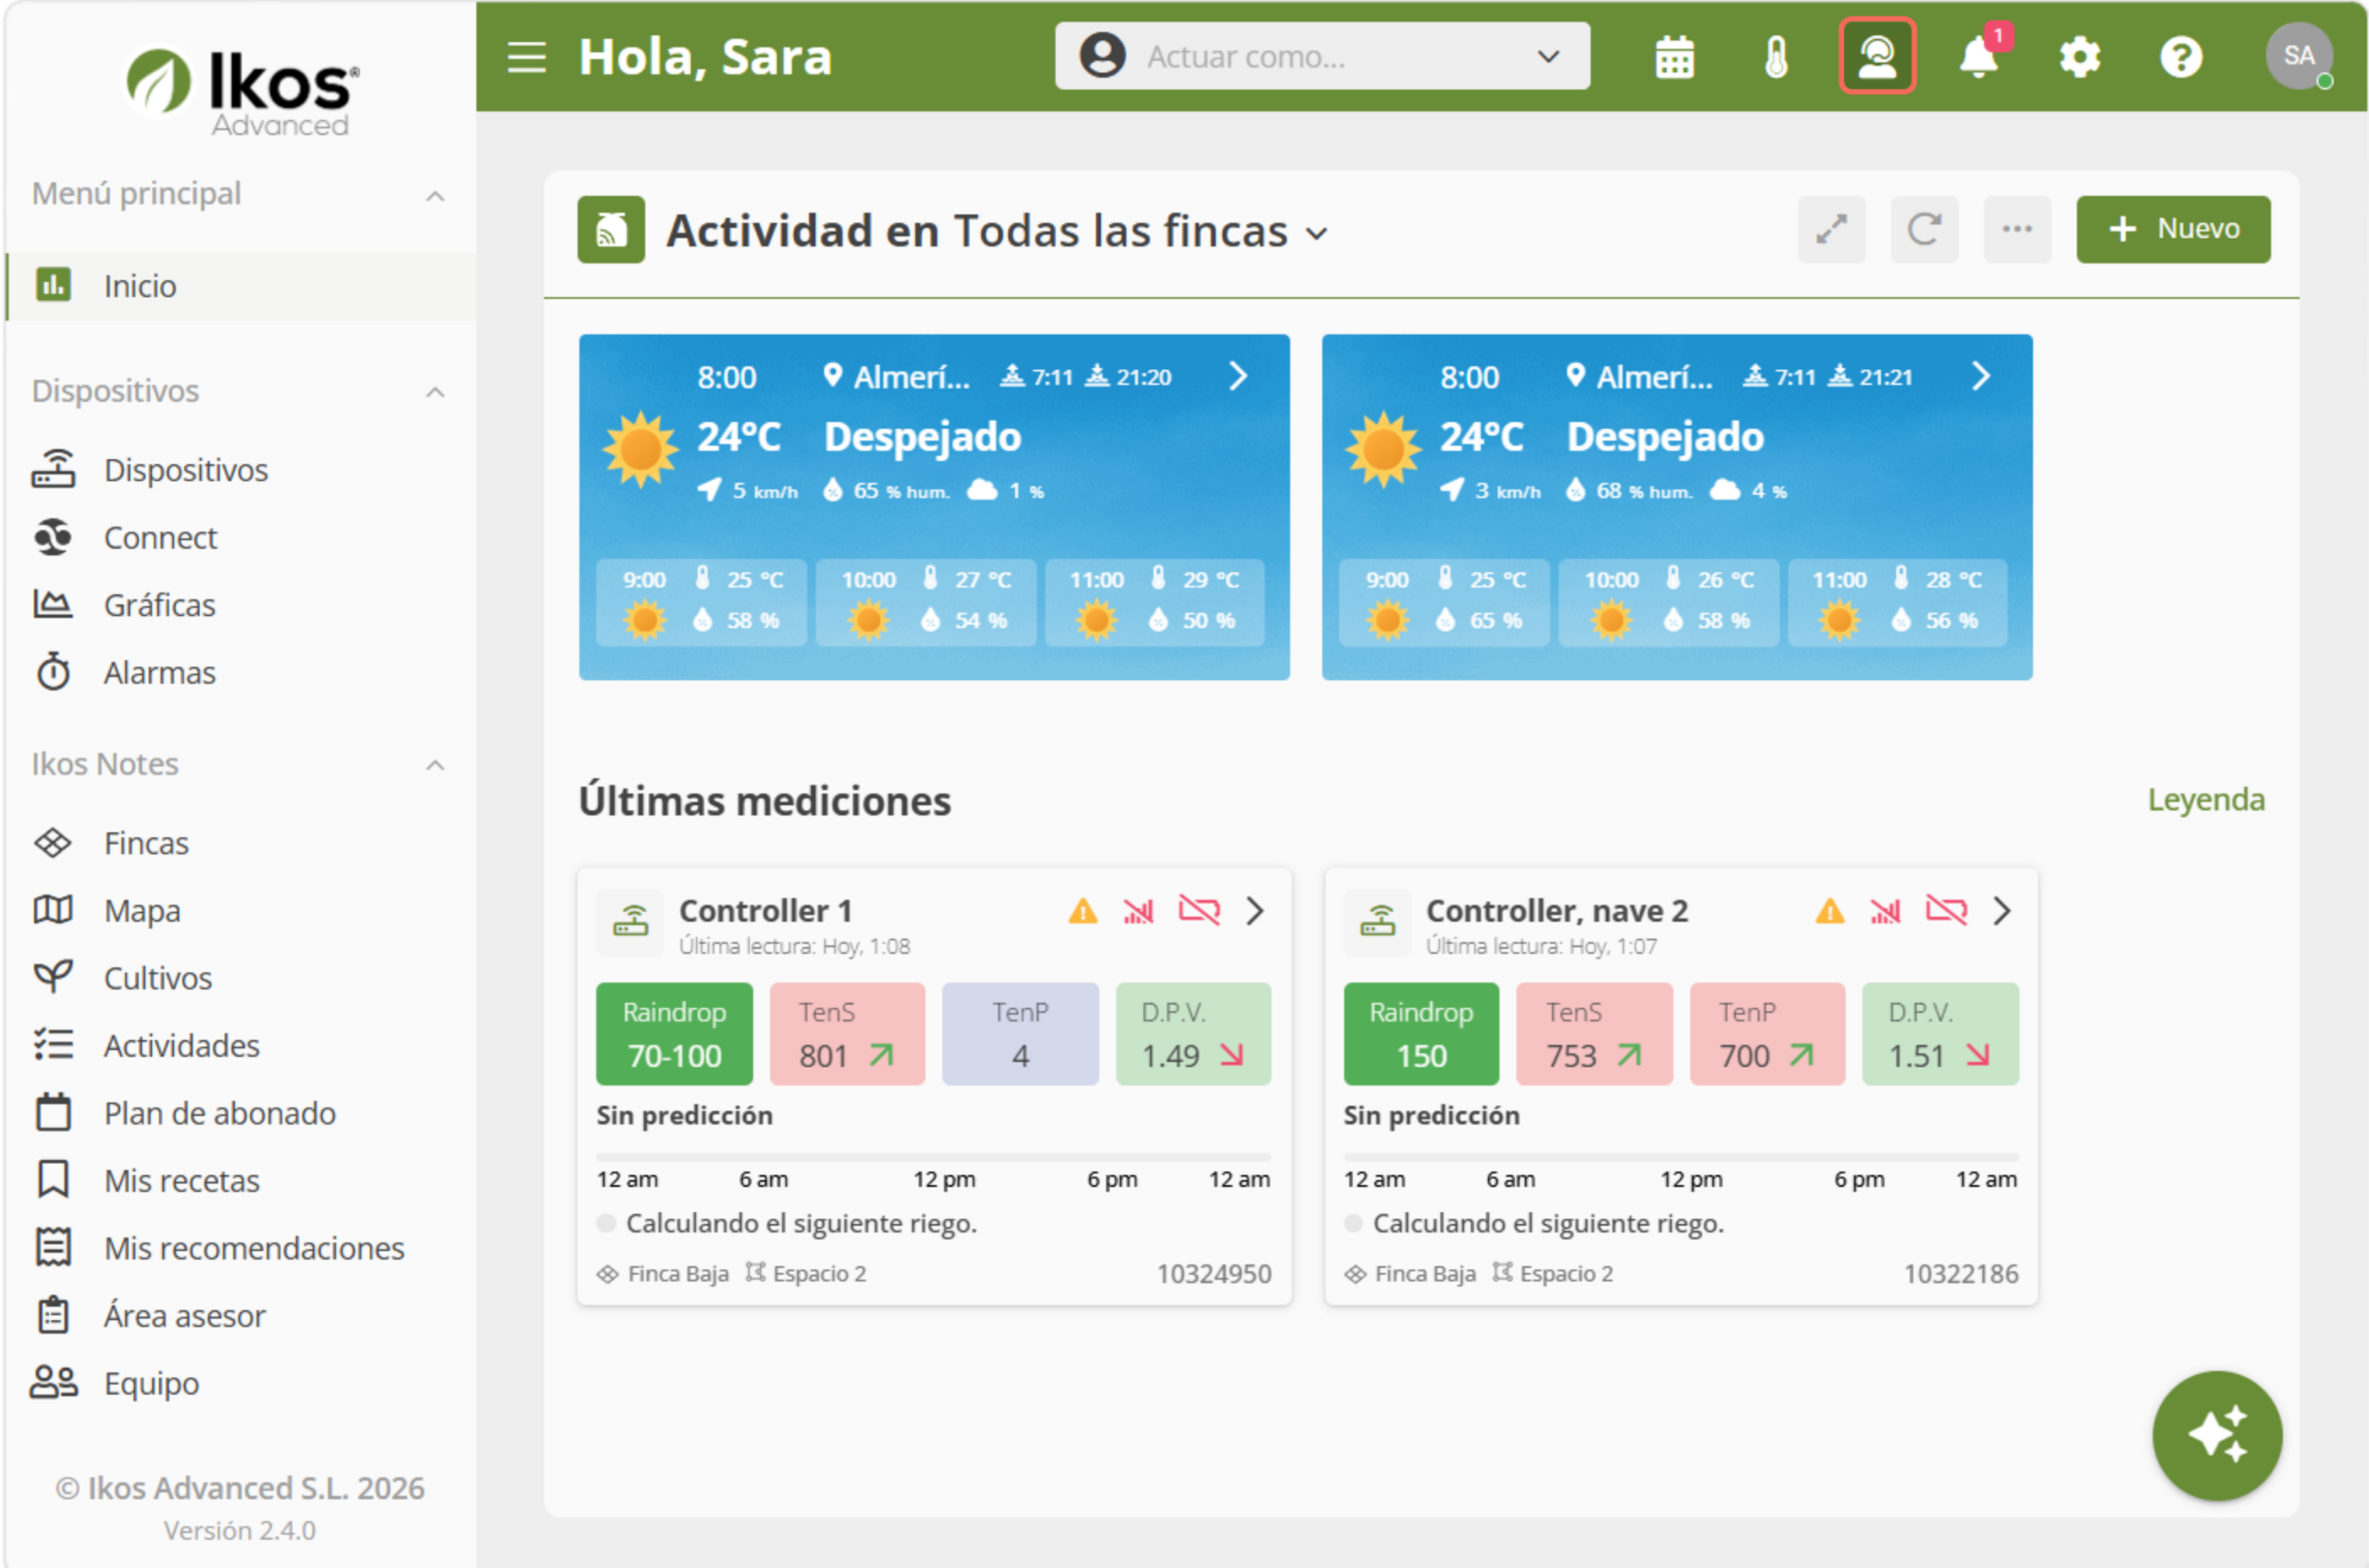Click Controller 1 battery-off icon
The height and width of the screenshot is (1568, 2369).
click(x=1198, y=911)
